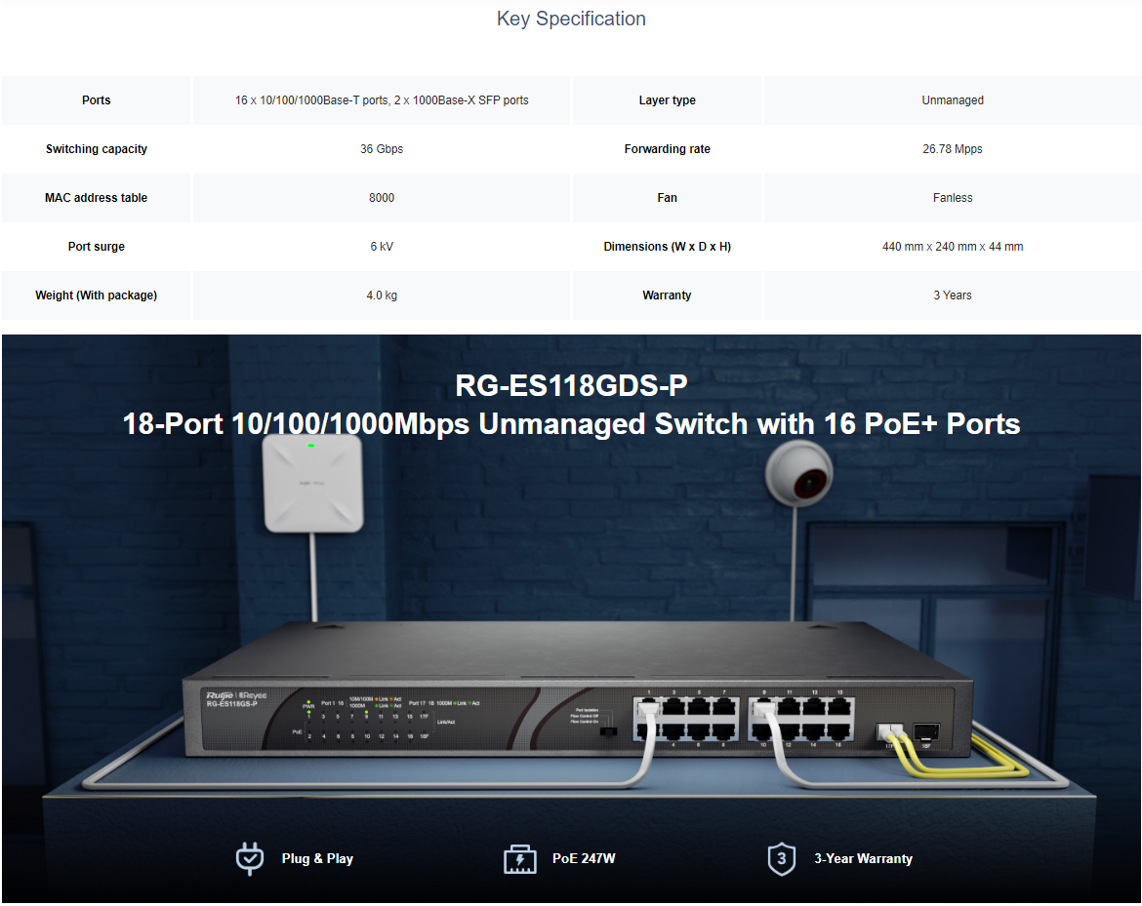Select the Key Specification heading
The height and width of the screenshot is (906, 1142).
571,19
